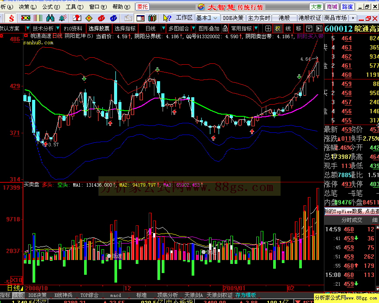The image size is (379, 303).
Task: Switch to the 主力实时 tab
Action: pos(259,18)
